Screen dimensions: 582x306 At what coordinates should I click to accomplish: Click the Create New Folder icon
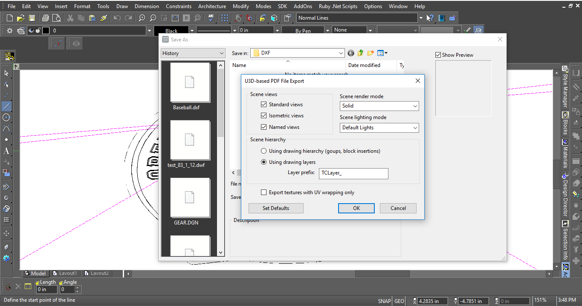pyautogui.click(x=371, y=53)
